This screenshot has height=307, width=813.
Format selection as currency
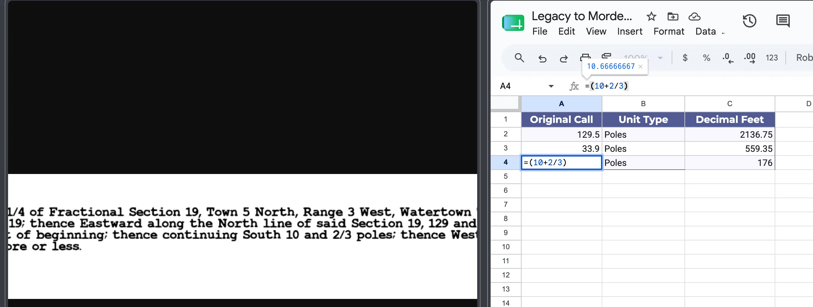(685, 58)
